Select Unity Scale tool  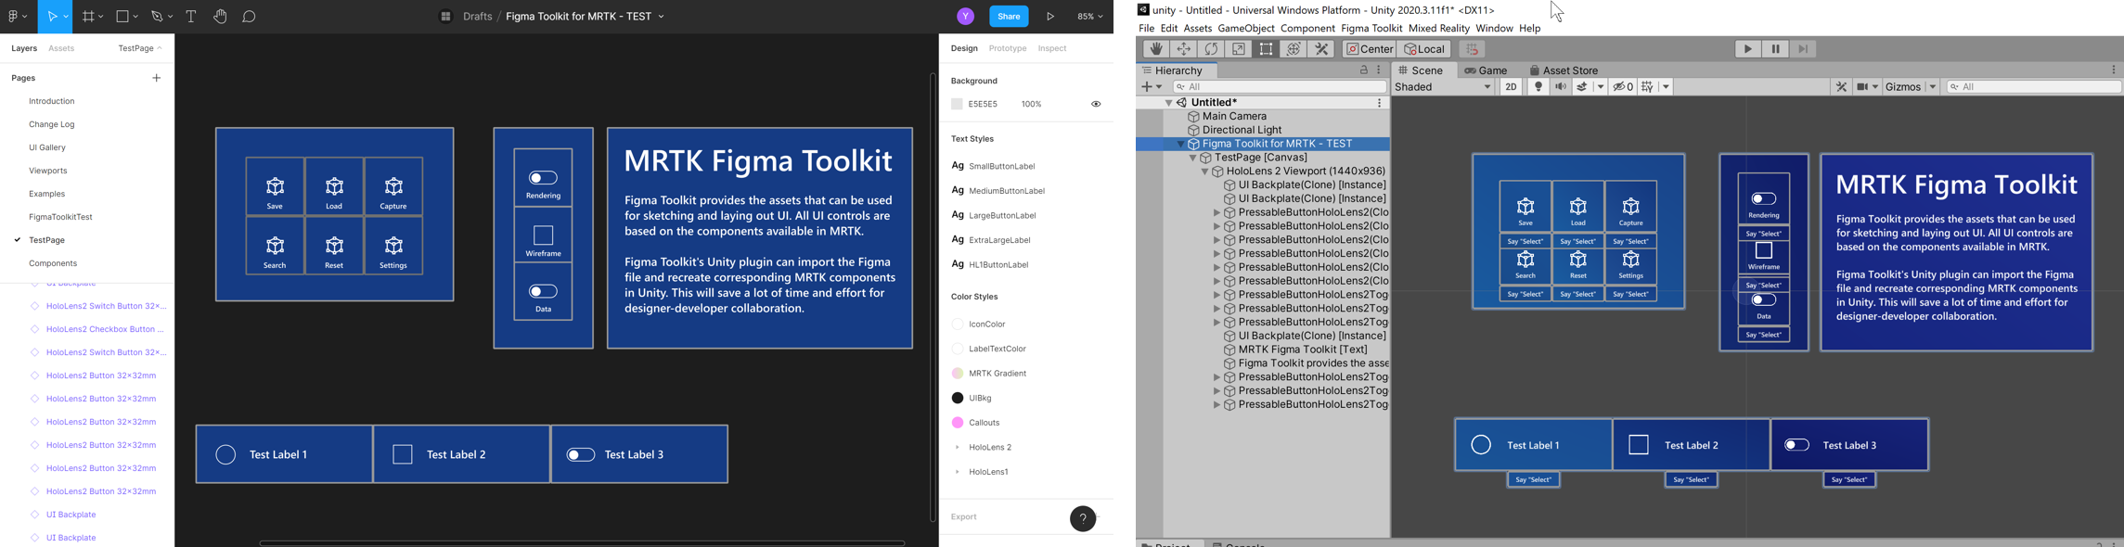click(1239, 49)
